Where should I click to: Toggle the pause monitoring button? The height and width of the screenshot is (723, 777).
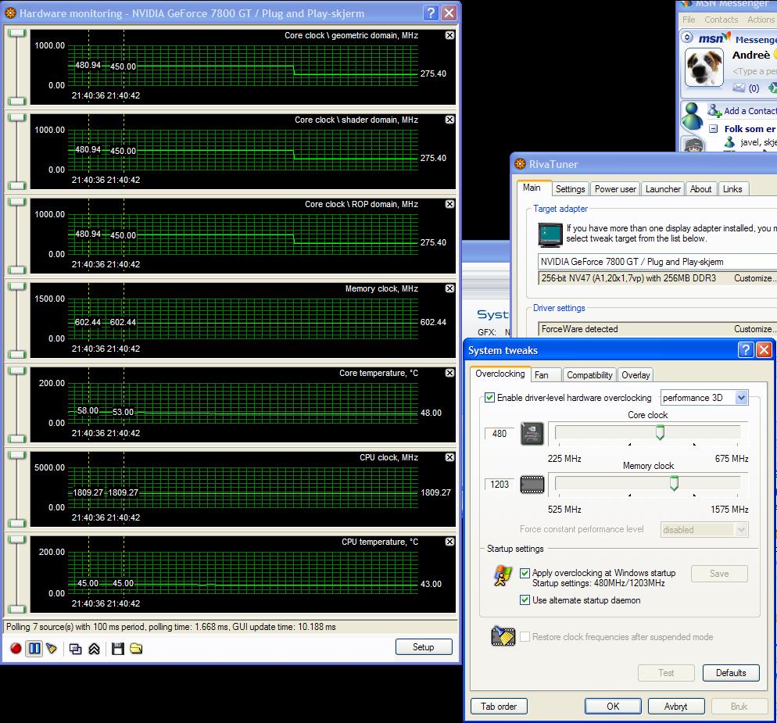click(x=34, y=648)
